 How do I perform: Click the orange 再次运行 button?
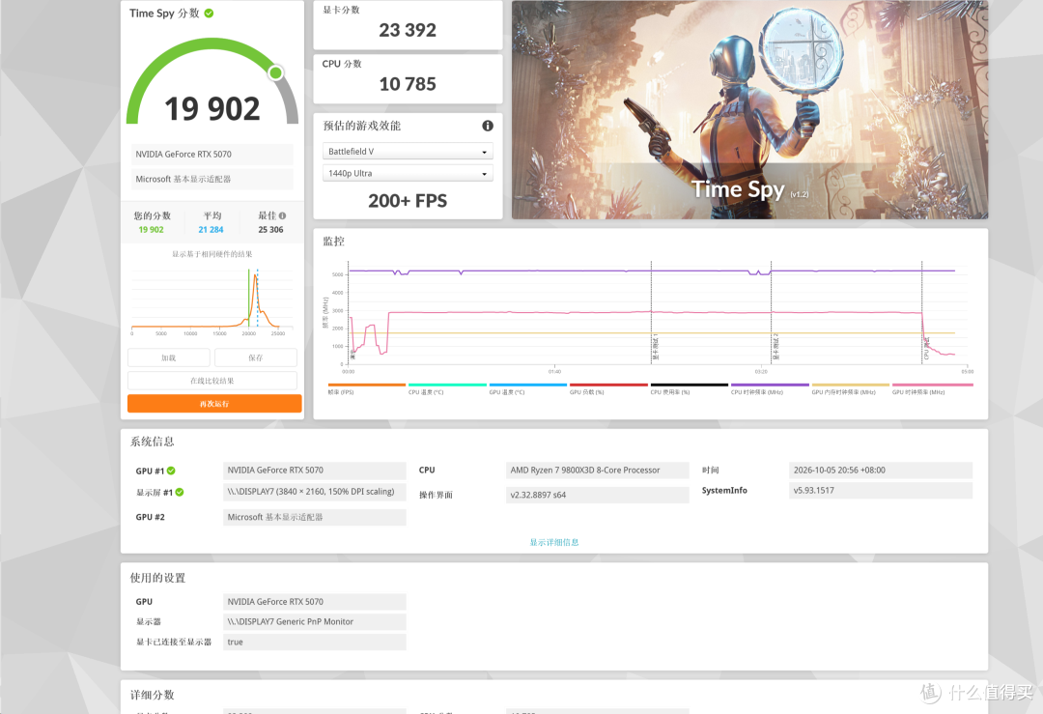214,404
